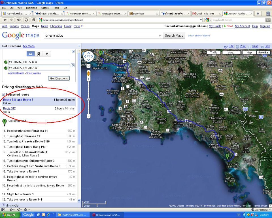Collapse the left panel with double chevron

pos(79,46)
